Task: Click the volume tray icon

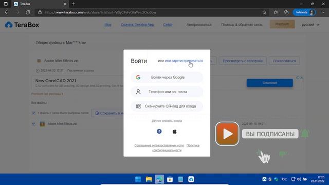Action: 299,179
